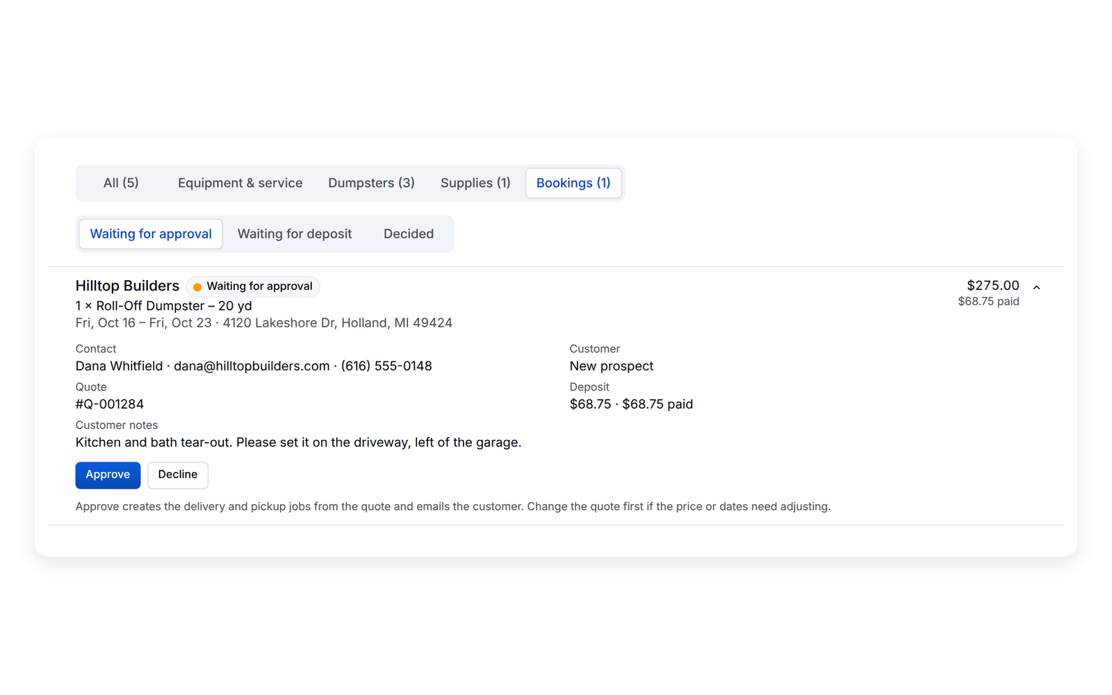Click the Hilltop Builders name
This screenshot has height=695, width=1112.
point(127,286)
